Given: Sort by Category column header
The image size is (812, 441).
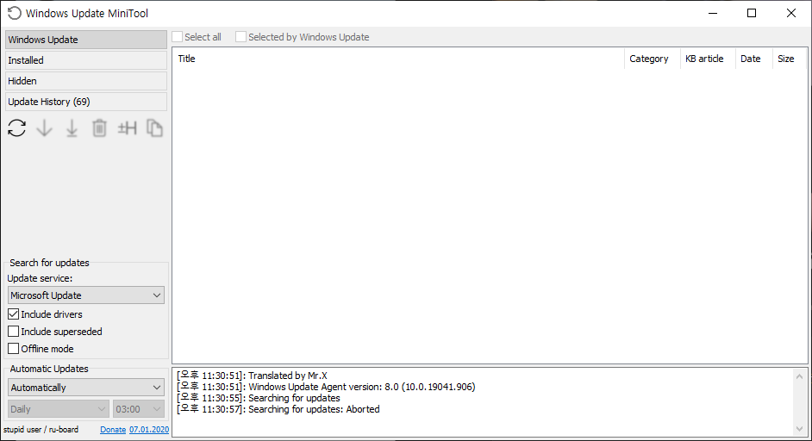Looking at the screenshot, I should [652, 59].
